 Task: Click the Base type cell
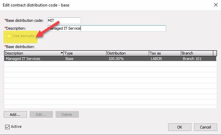tap(69, 59)
